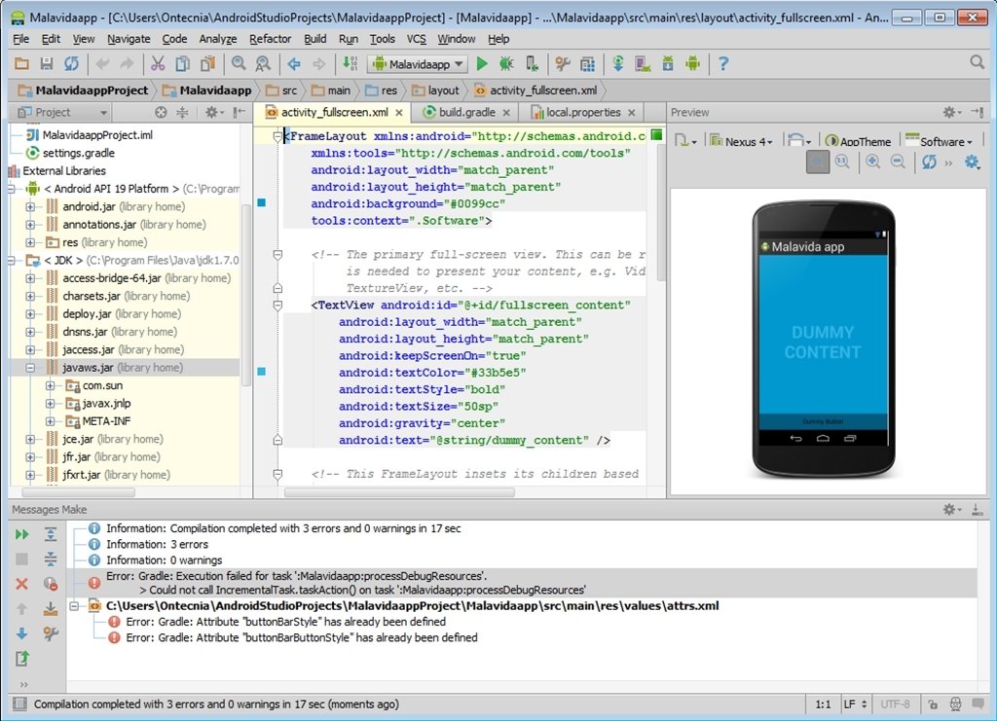Open Settings via the wrench icon on toolbar
This screenshot has width=997, height=721.
[564, 63]
